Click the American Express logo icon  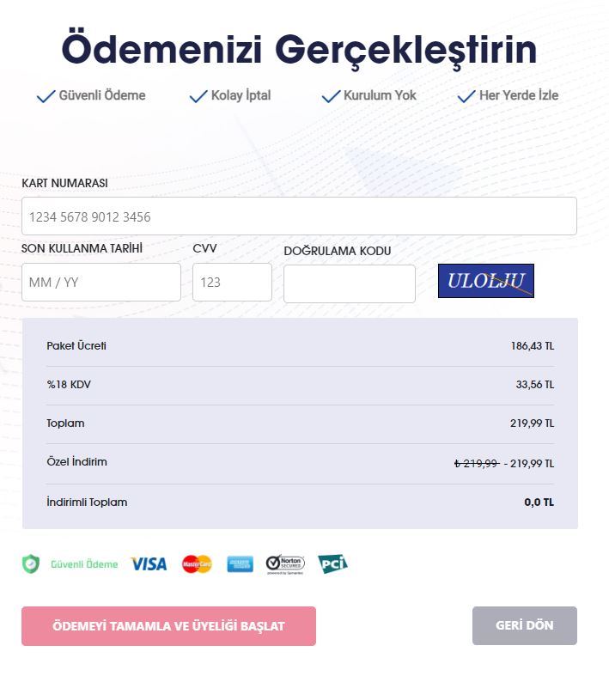click(x=240, y=564)
